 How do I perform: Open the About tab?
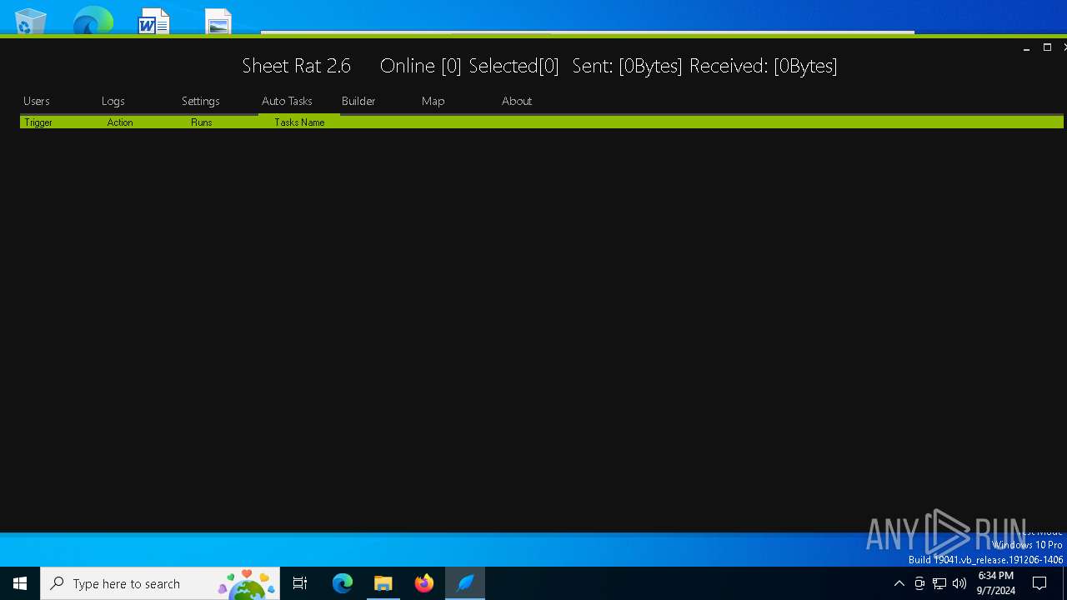517,101
